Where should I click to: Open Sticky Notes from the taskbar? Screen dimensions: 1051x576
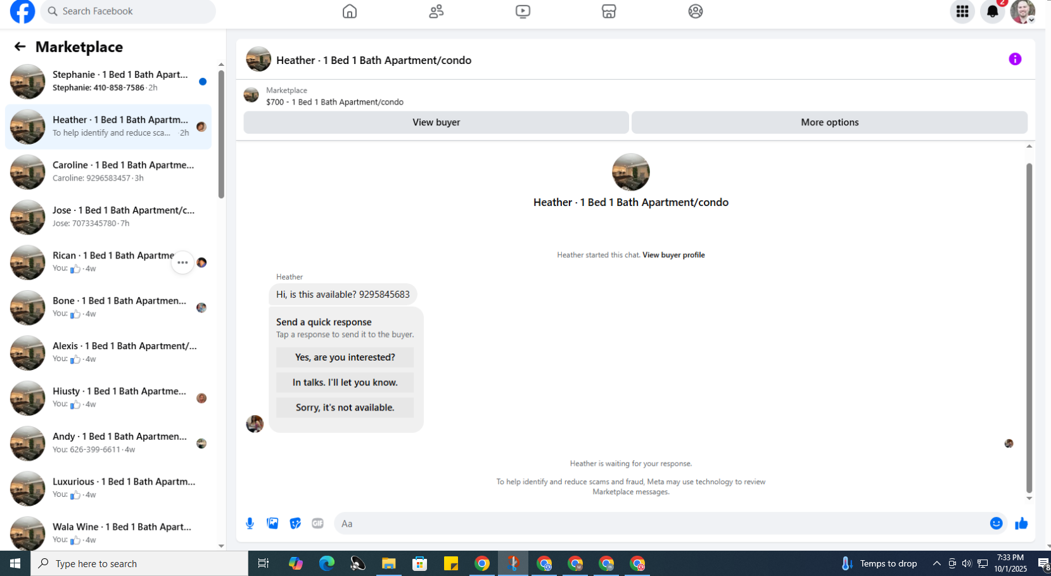click(451, 563)
